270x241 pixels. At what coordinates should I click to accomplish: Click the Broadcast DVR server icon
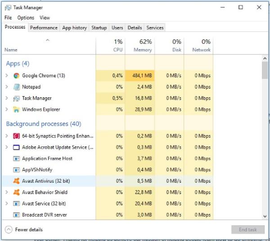click(x=17, y=215)
